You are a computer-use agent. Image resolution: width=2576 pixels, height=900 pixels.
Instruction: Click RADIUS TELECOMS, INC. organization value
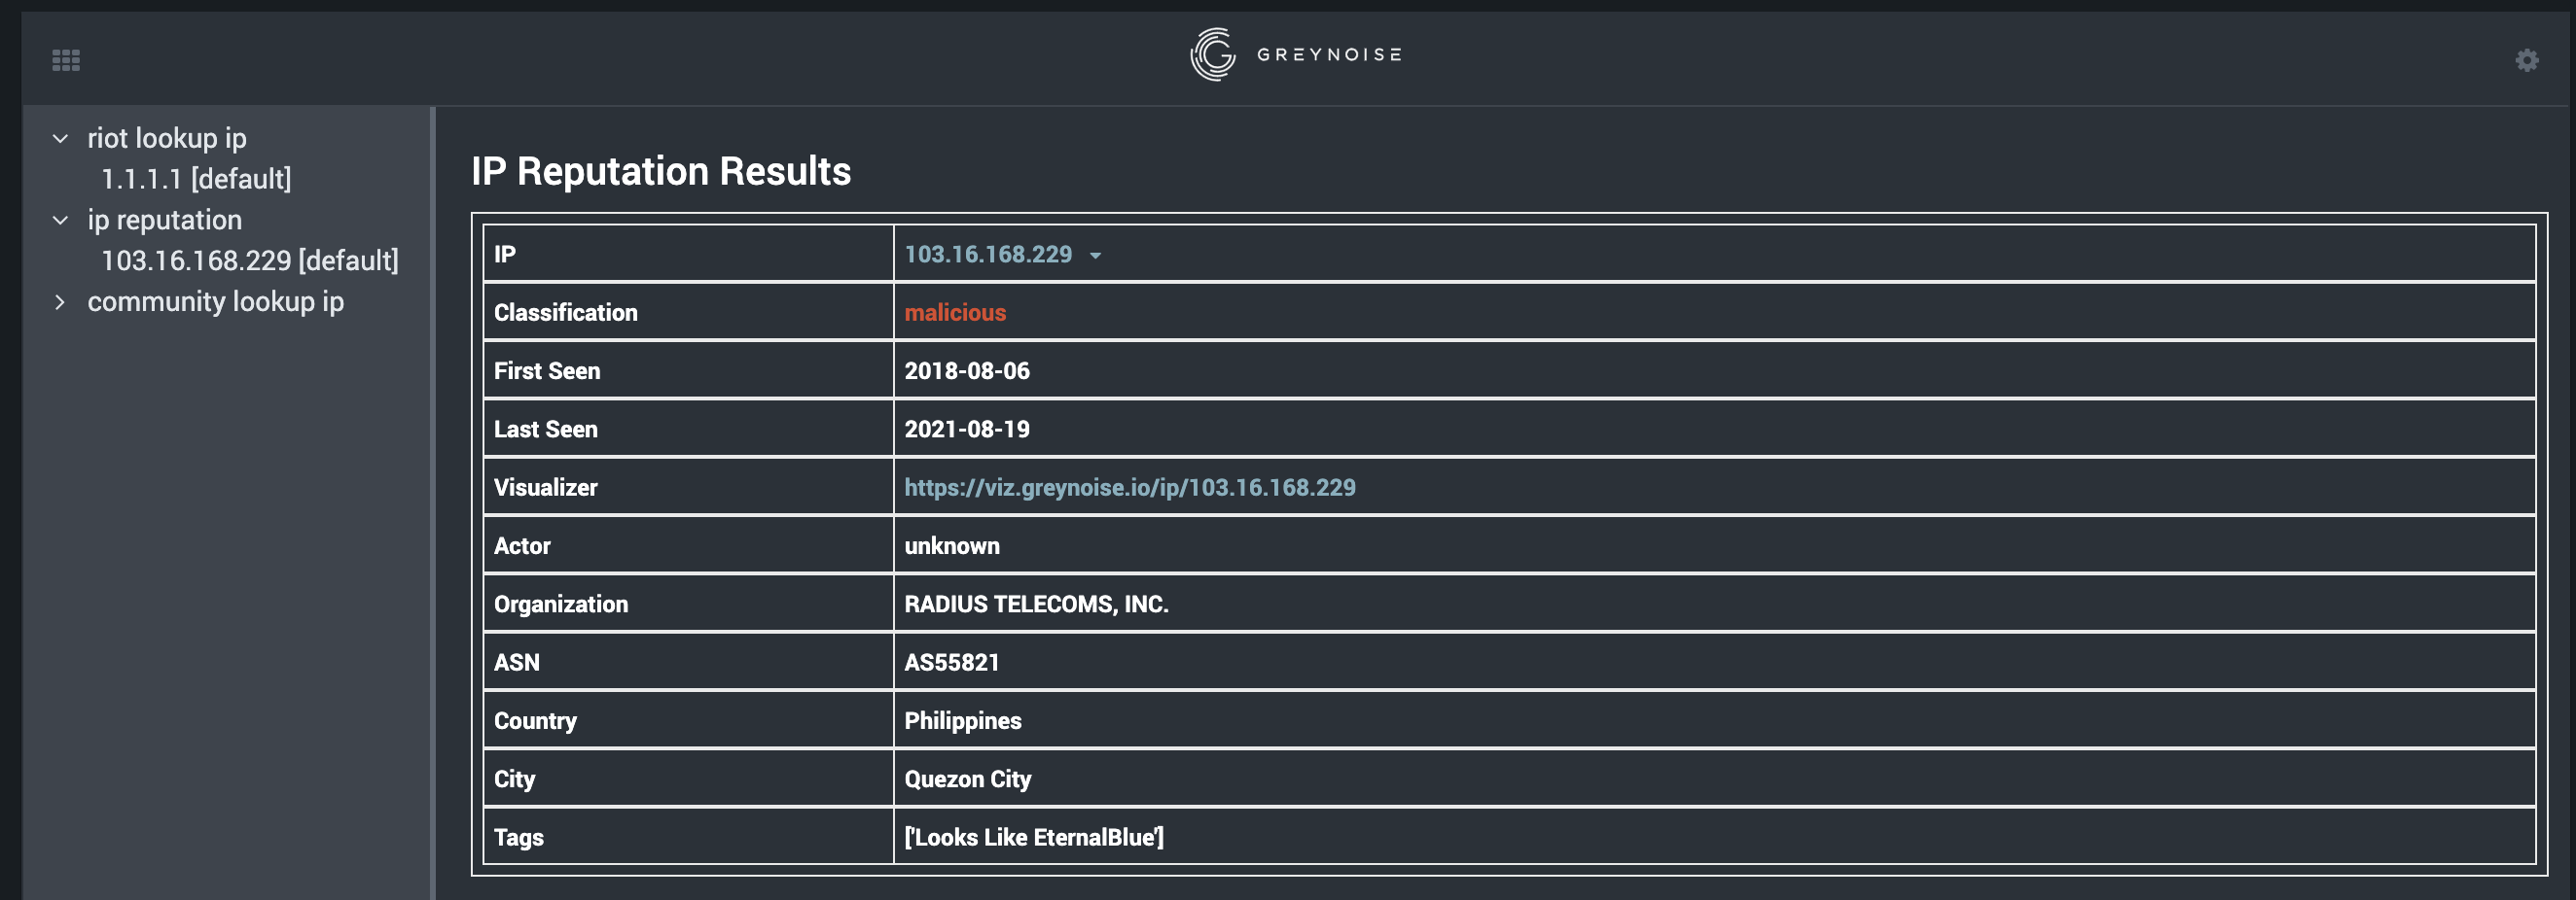point(1036,605)
